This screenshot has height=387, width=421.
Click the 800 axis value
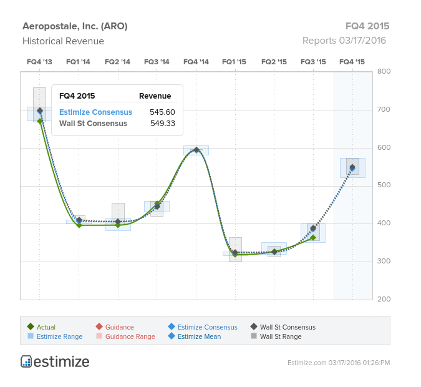click(384, 71)
